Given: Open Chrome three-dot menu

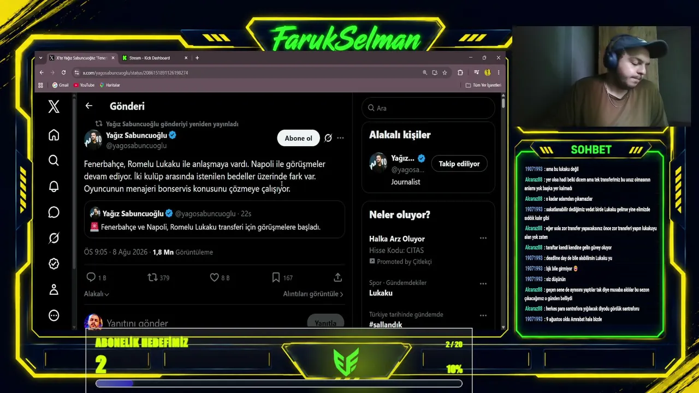Looking at the screenshot, I should tap(498, 73).
